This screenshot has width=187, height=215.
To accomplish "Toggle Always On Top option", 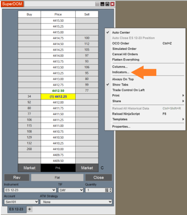I will 123,79.
